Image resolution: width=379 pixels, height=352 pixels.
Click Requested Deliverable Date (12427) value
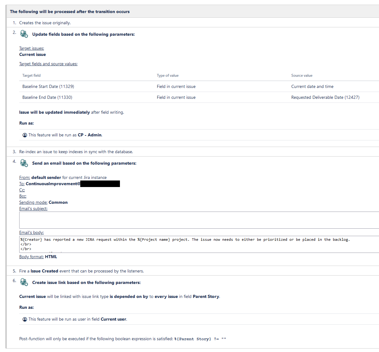(x=325, y=97)
